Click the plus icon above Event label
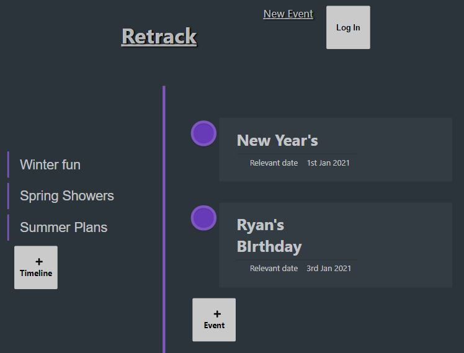Viewport: 464px width, 353px height. (x=217, y=314)
